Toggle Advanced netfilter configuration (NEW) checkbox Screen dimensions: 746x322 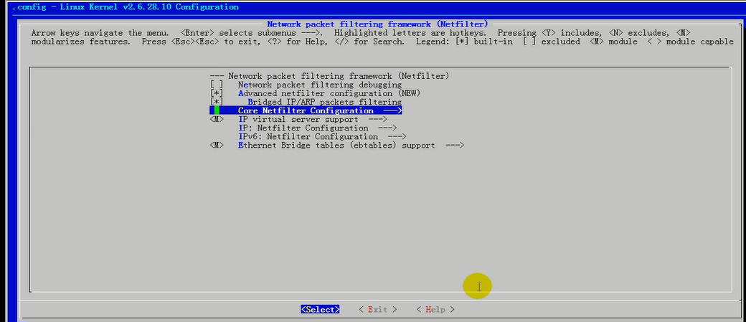click(x=217, y=93)
